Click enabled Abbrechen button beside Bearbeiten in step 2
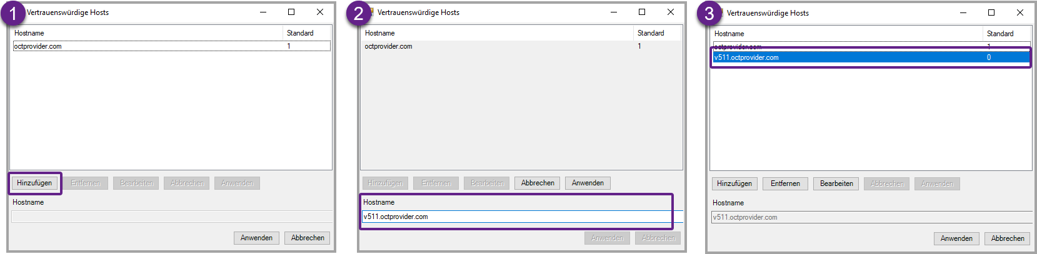 tap(538, 183)
